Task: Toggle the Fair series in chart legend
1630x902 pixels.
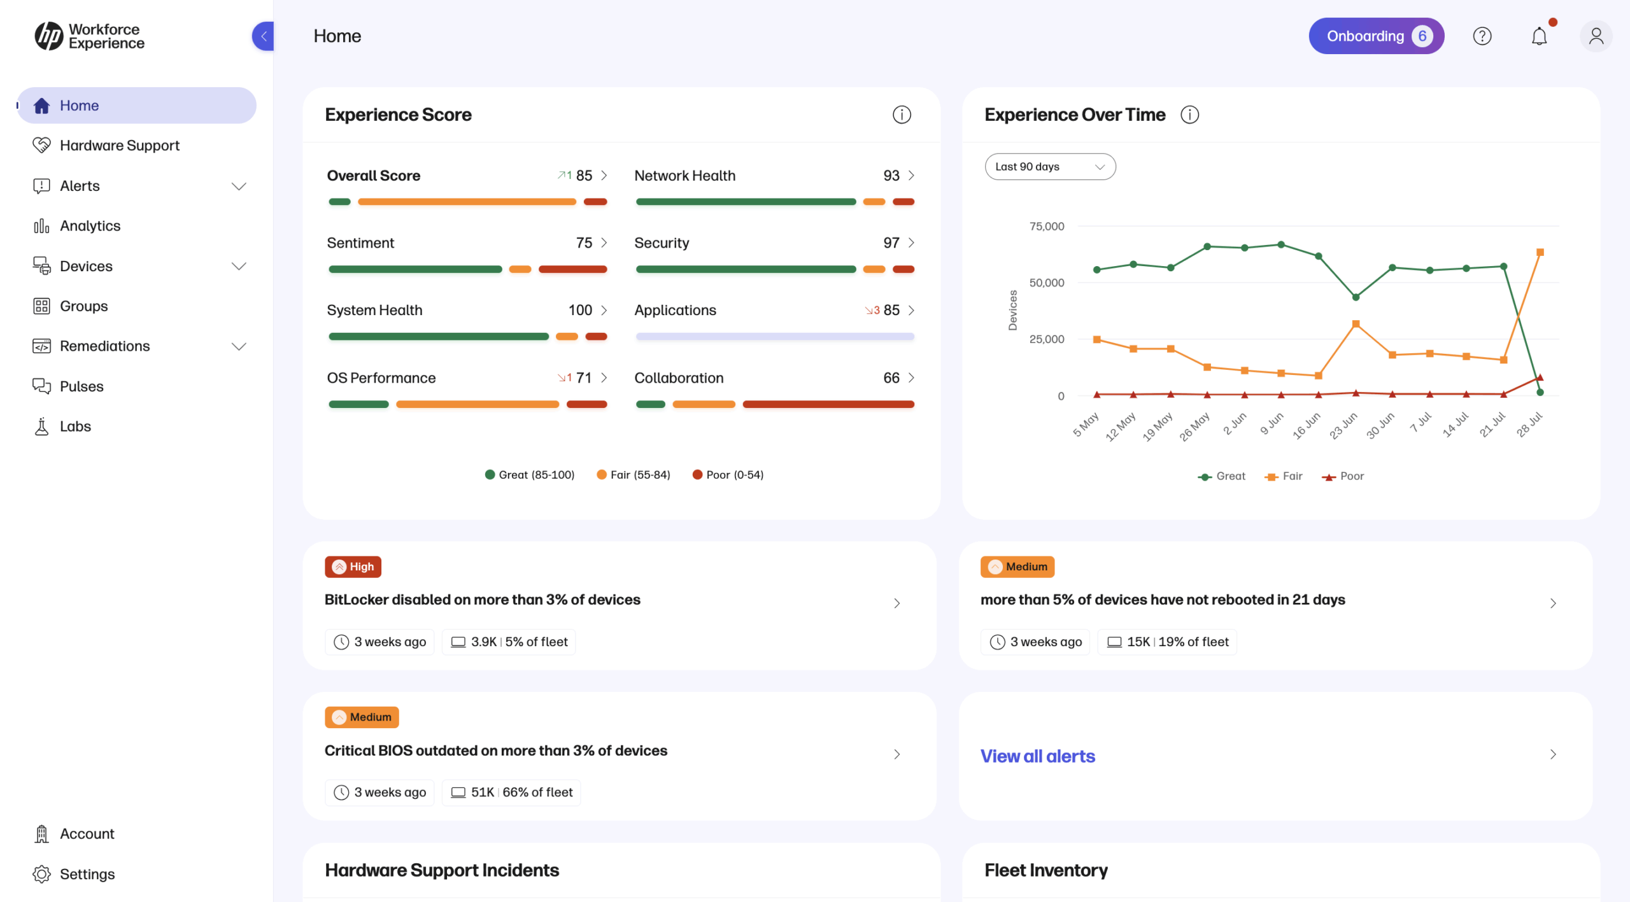Action: click(x=1284, y=476)
